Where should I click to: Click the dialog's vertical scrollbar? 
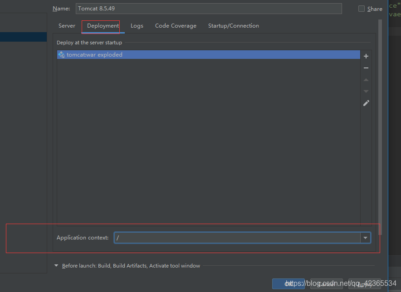[380, 127]
